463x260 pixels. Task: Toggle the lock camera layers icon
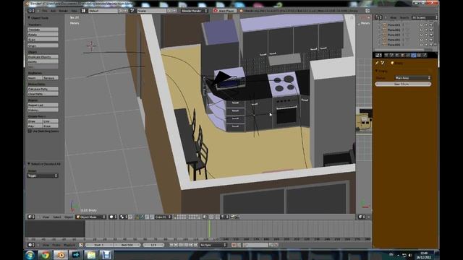[205, 217]
